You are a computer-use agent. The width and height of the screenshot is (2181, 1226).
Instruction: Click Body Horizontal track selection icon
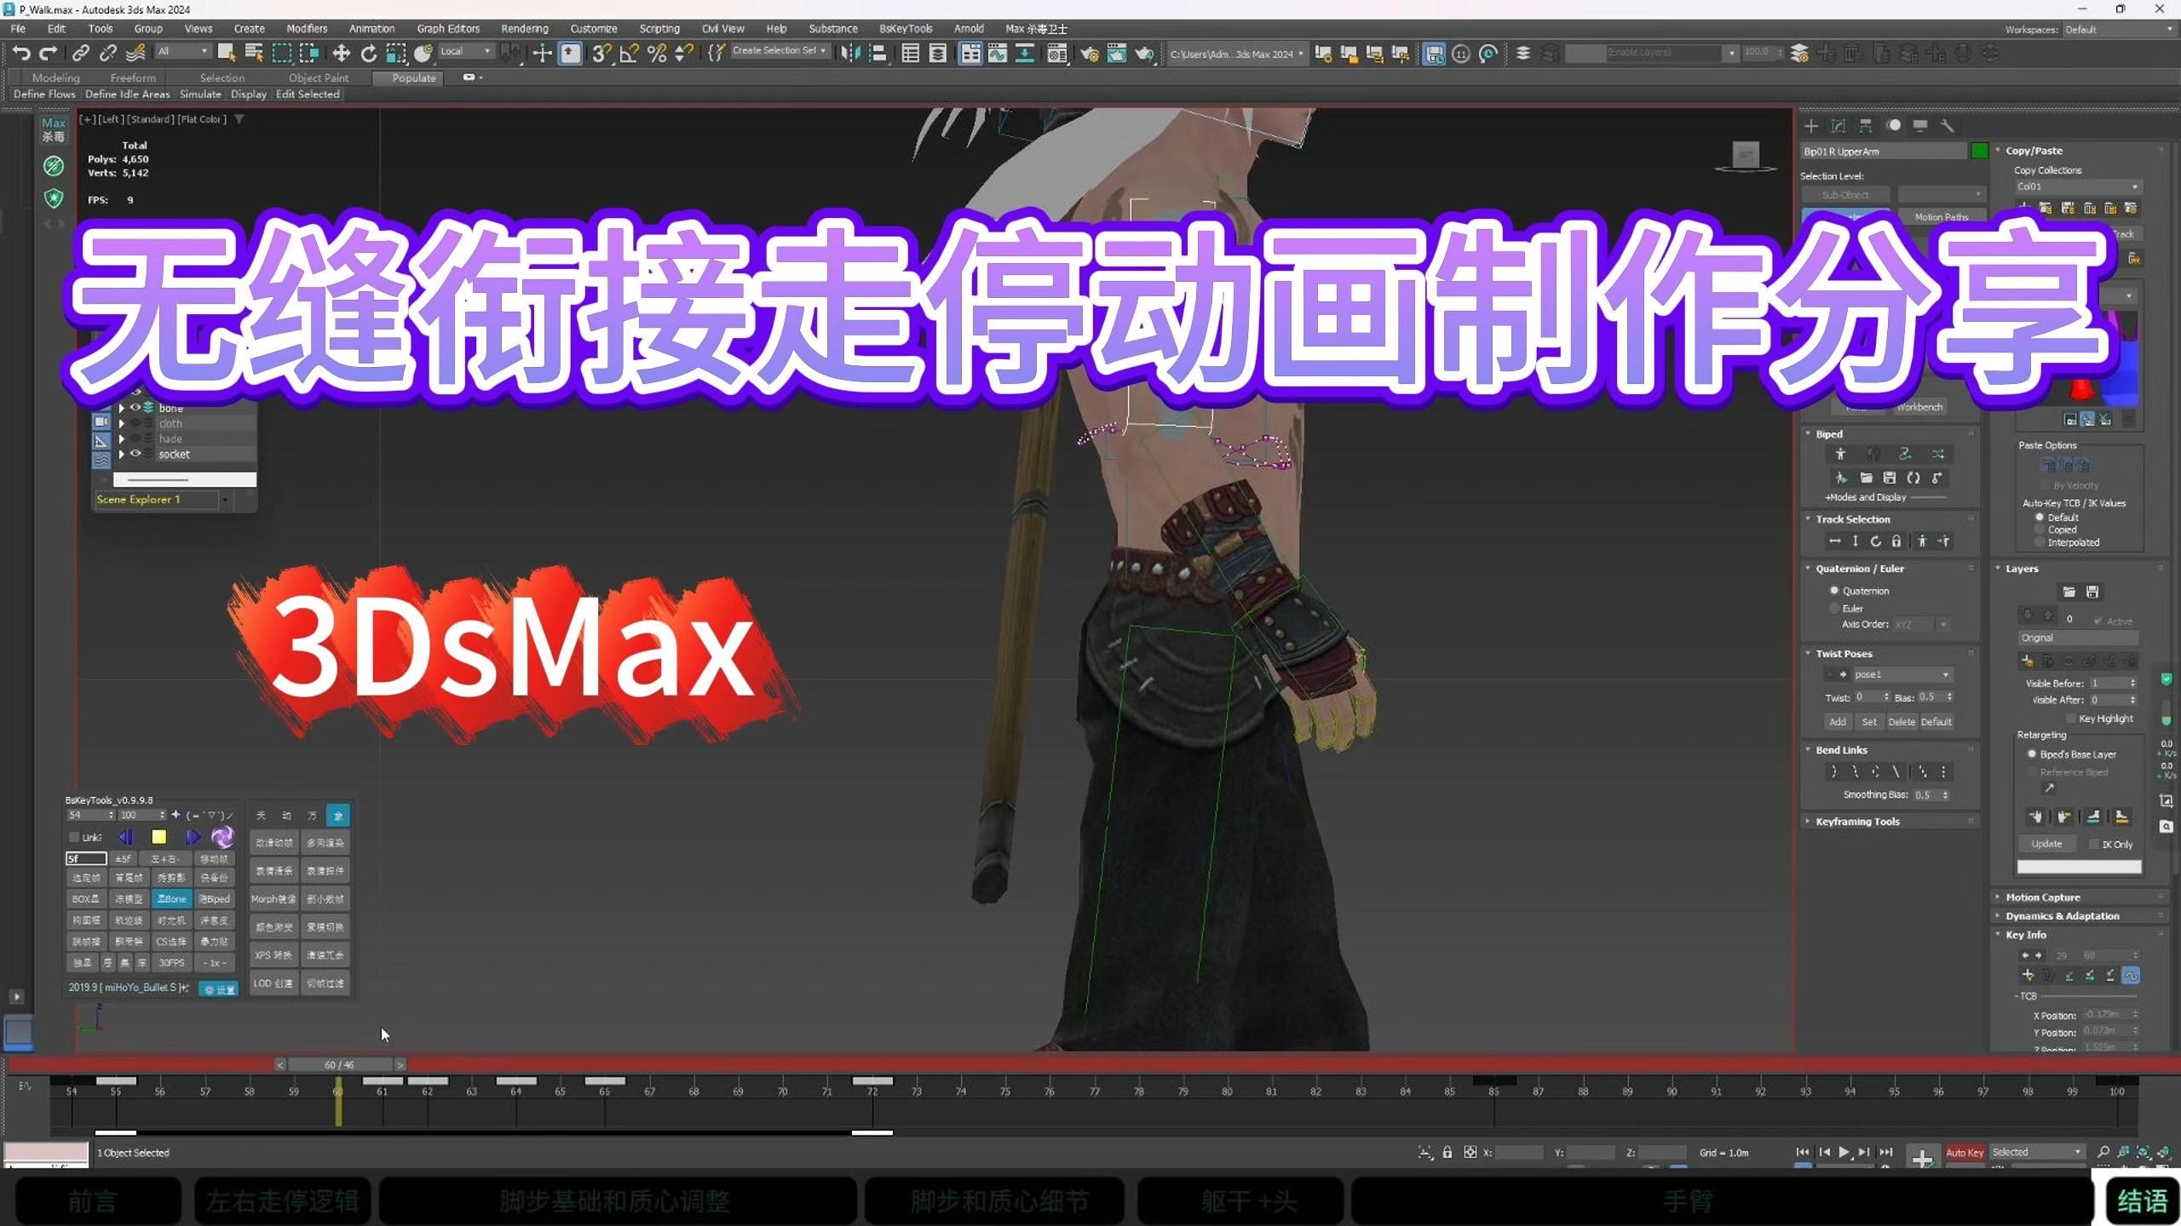point(1834,541)
